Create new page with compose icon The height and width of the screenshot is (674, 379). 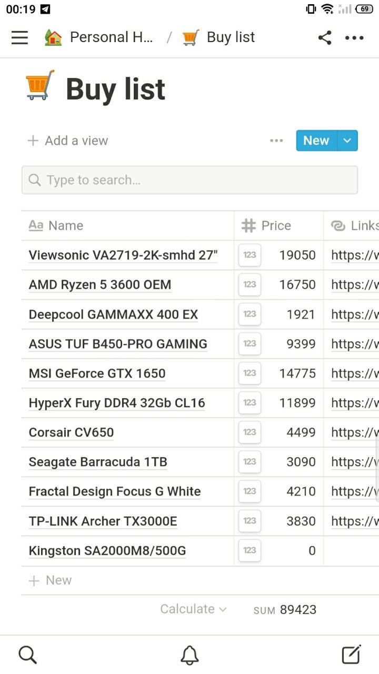click(351, 655)
